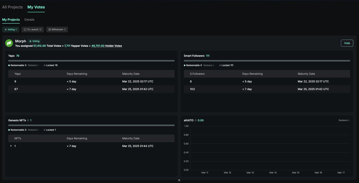This screenshot has height=183, width=359.
Task: Click the Maturity Date header in Smart Followers table
Action: tap(306, 74)
